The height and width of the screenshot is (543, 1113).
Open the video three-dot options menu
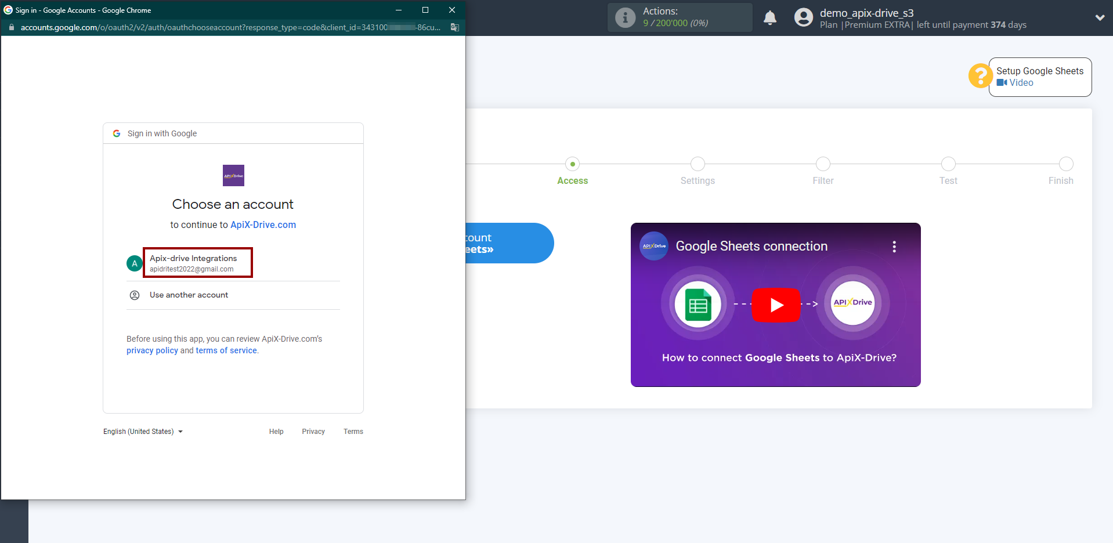[894, 247]
